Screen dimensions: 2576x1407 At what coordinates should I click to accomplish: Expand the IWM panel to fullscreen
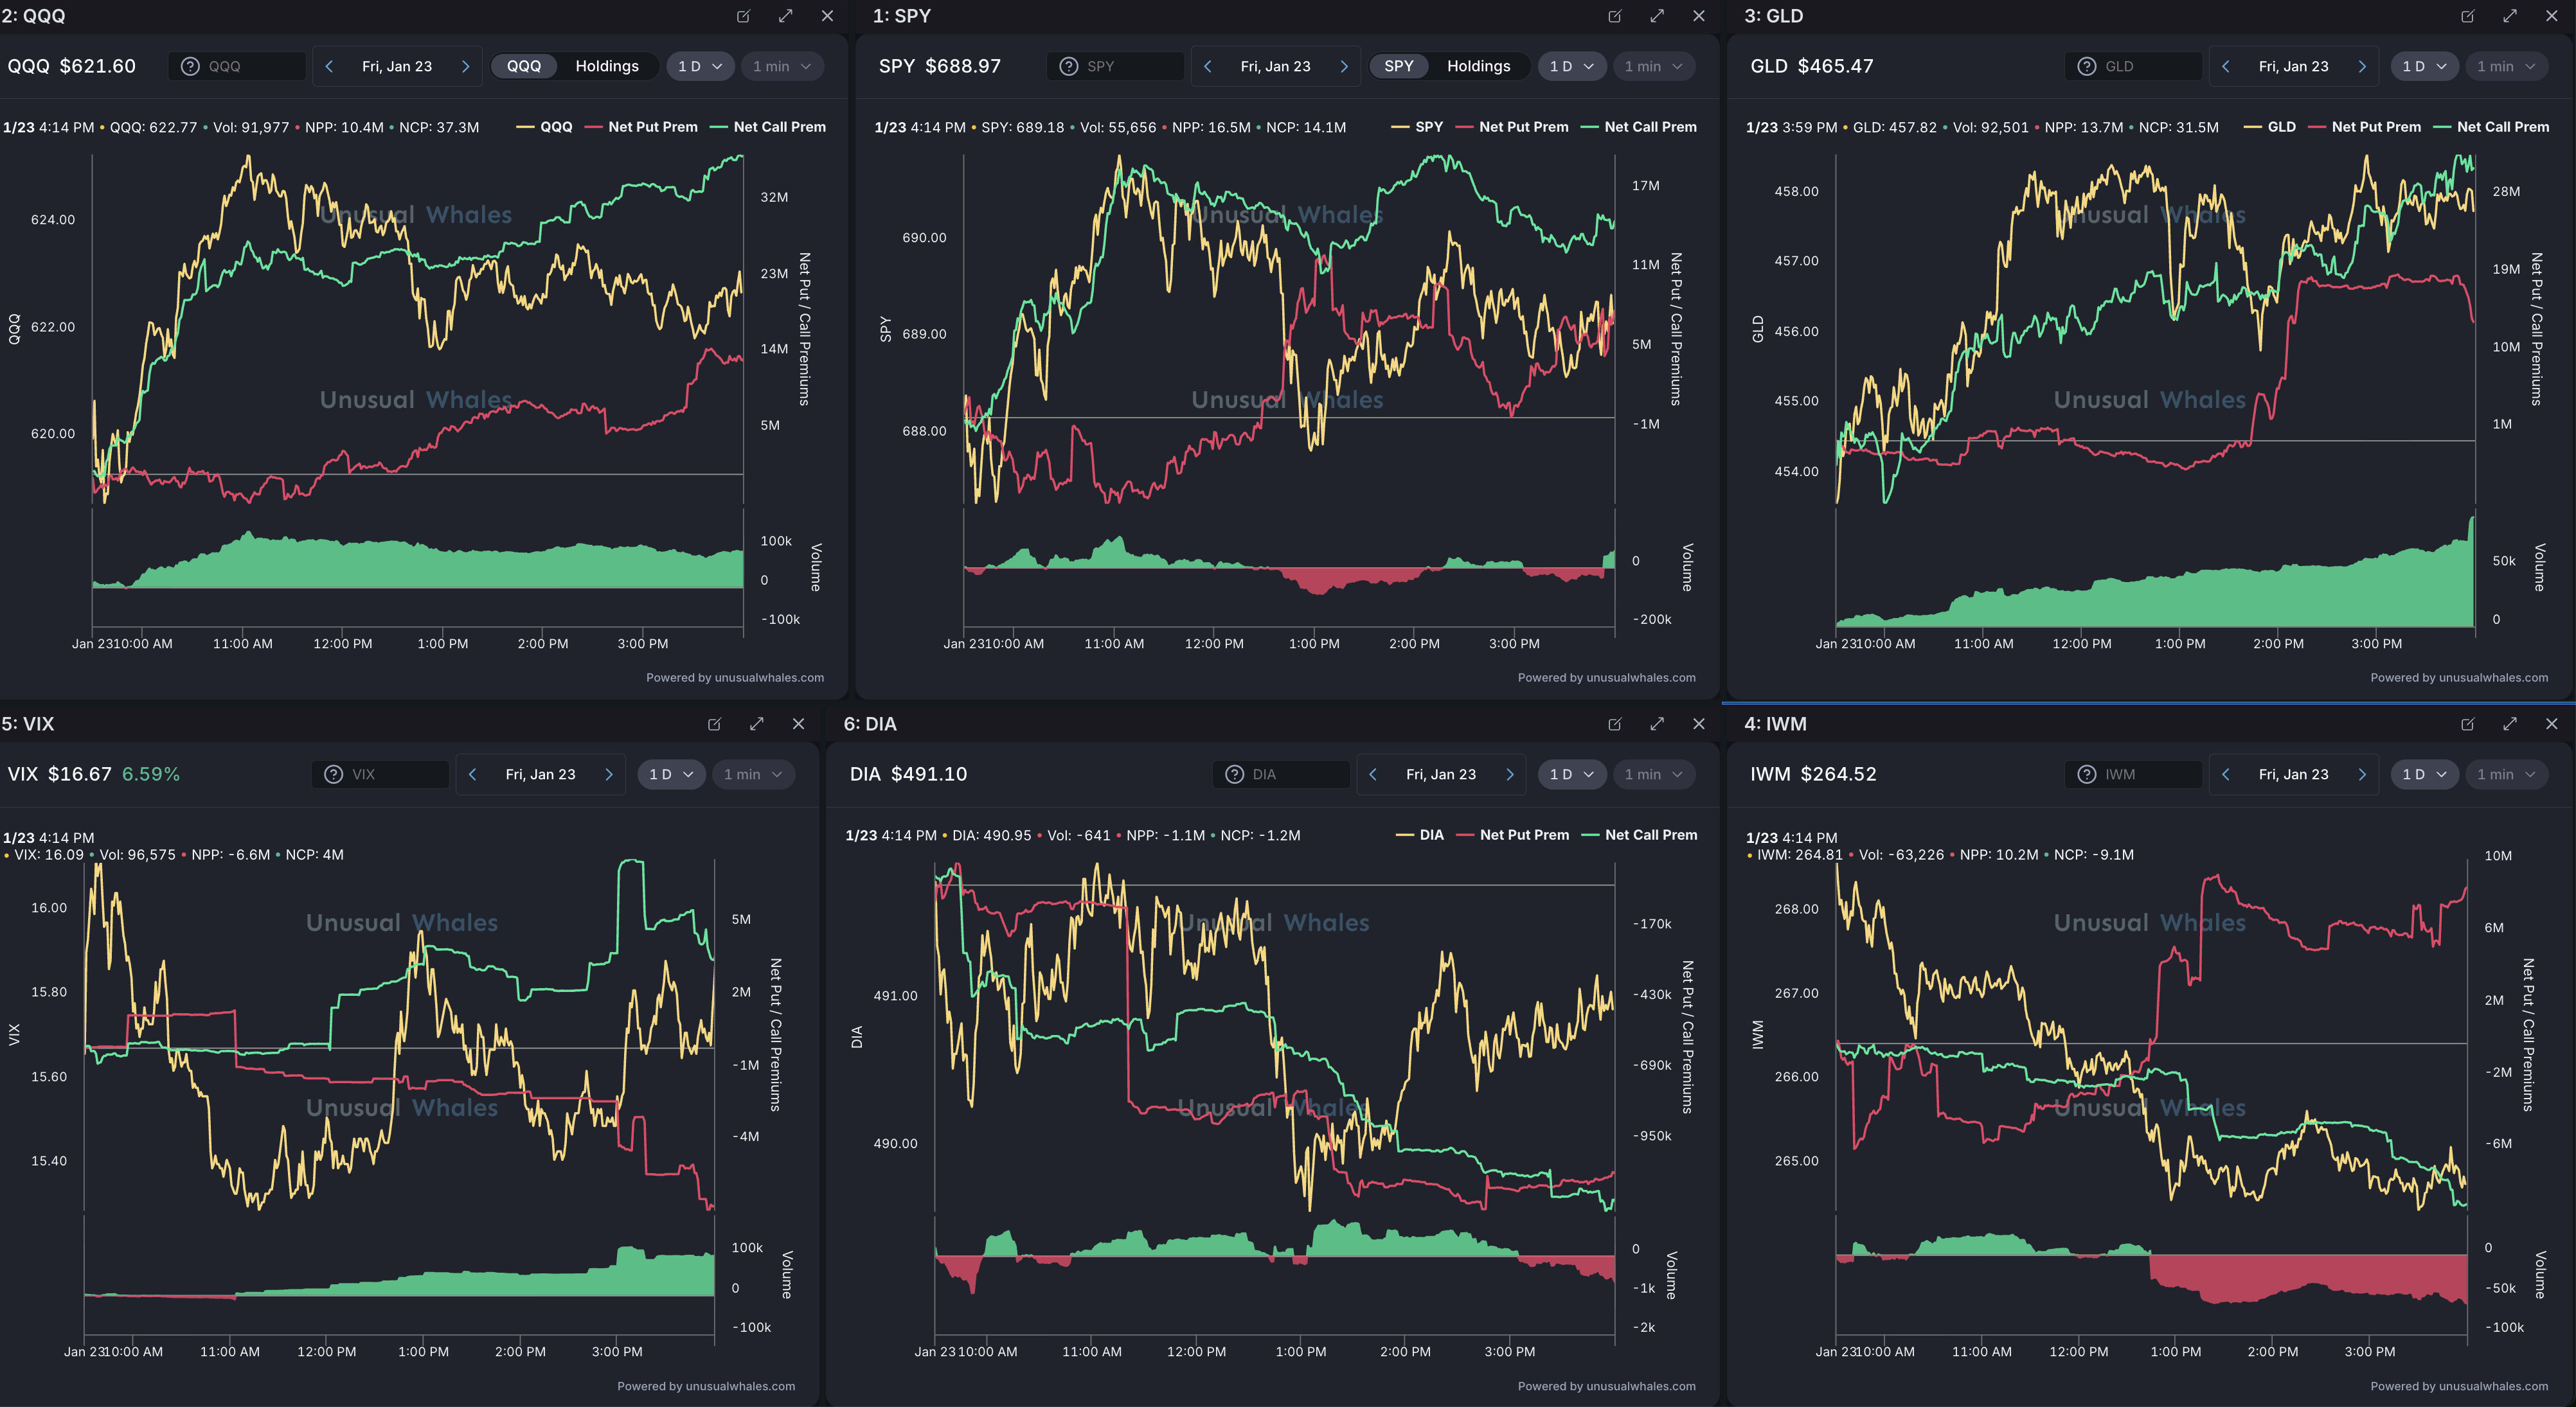[2509, 723]
